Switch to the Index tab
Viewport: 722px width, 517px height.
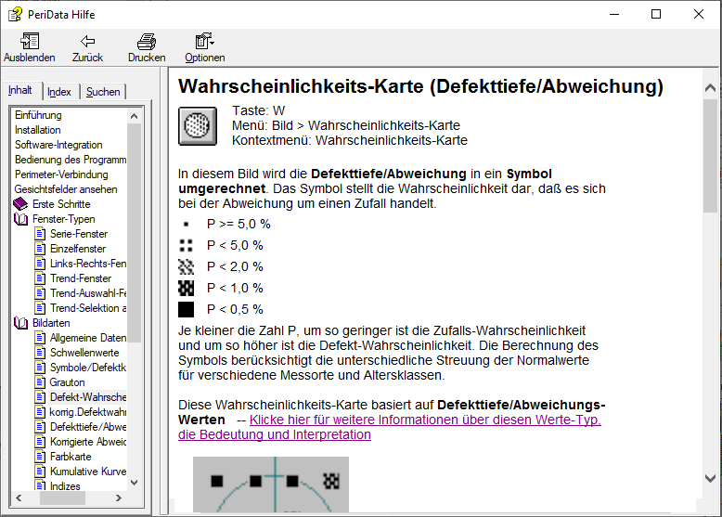[x=59, y=92]
